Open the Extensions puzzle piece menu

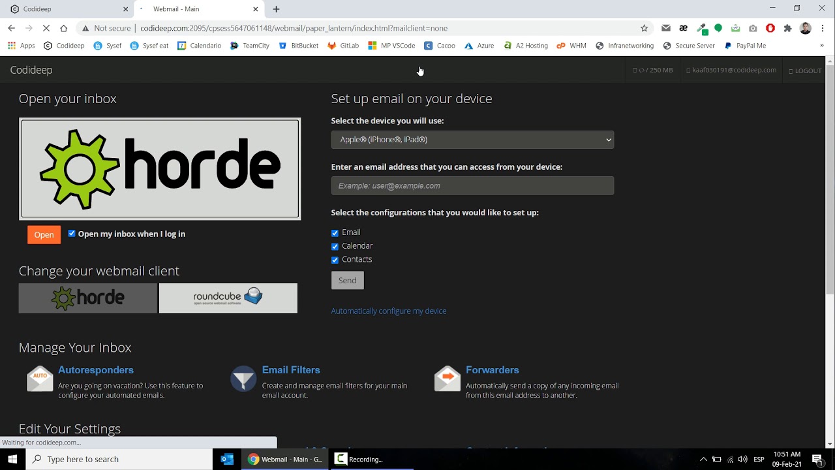coord(788,28)
